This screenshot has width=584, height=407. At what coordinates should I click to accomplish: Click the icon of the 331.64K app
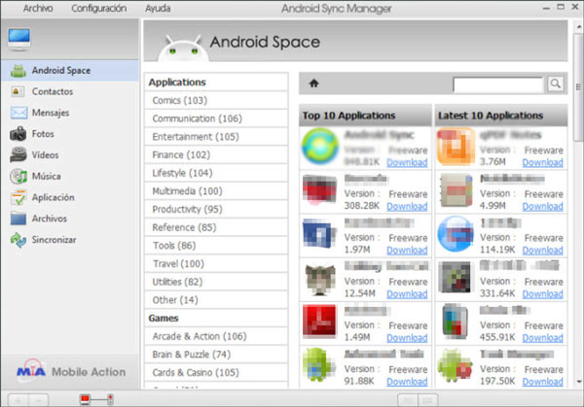(455, 277)
